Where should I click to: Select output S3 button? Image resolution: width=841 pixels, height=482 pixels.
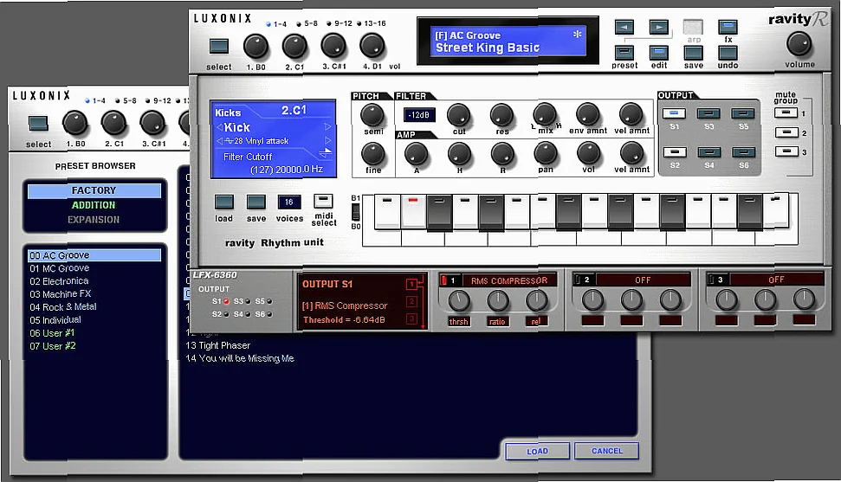(708, 113)
